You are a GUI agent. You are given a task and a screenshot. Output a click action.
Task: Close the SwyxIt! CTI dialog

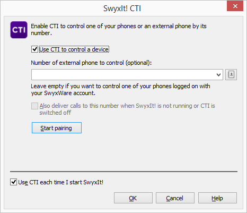[x=235, y=6]
